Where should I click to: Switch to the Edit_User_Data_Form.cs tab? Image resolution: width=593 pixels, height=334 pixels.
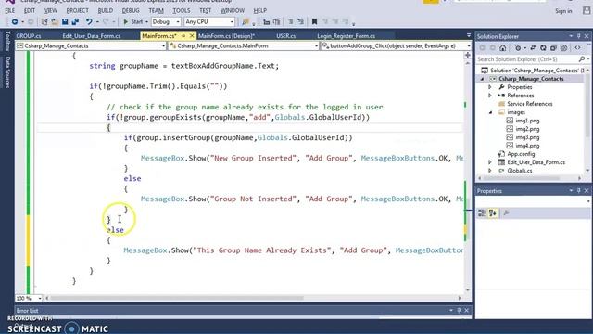coord(91,36)
